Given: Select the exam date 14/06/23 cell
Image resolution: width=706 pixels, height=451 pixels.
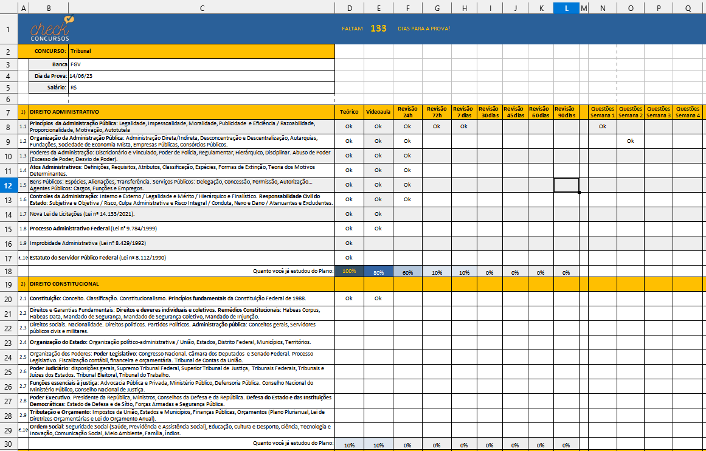Looking at the screenshot, I should point(202,76).
